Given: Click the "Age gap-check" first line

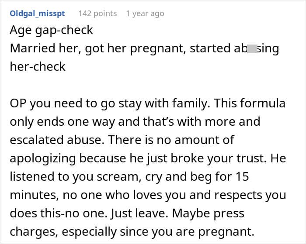Looking at the screenshot, I should [x=51, y=31].
